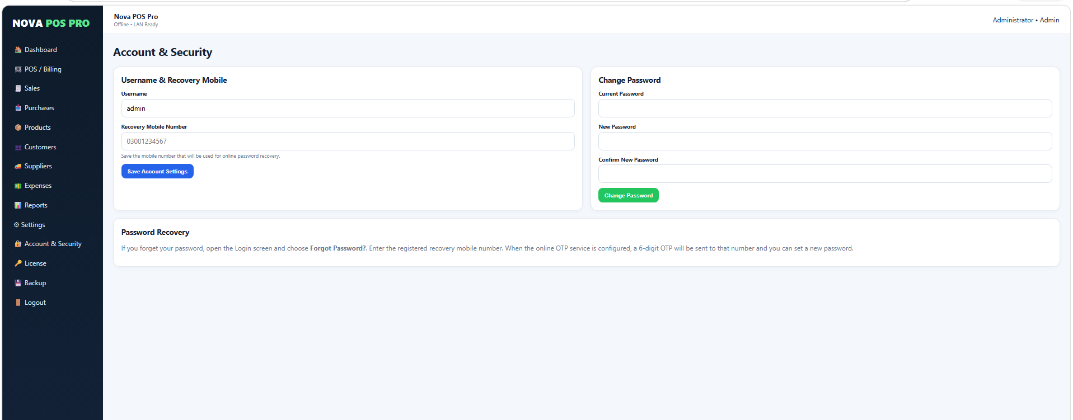The image size is (1073, 420).
Task: Click the License key icon
Action: tap(18, 263)
